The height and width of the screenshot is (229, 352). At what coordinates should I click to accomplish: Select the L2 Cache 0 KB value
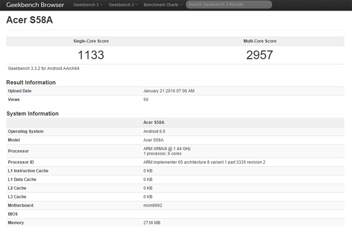pos(148,188)
